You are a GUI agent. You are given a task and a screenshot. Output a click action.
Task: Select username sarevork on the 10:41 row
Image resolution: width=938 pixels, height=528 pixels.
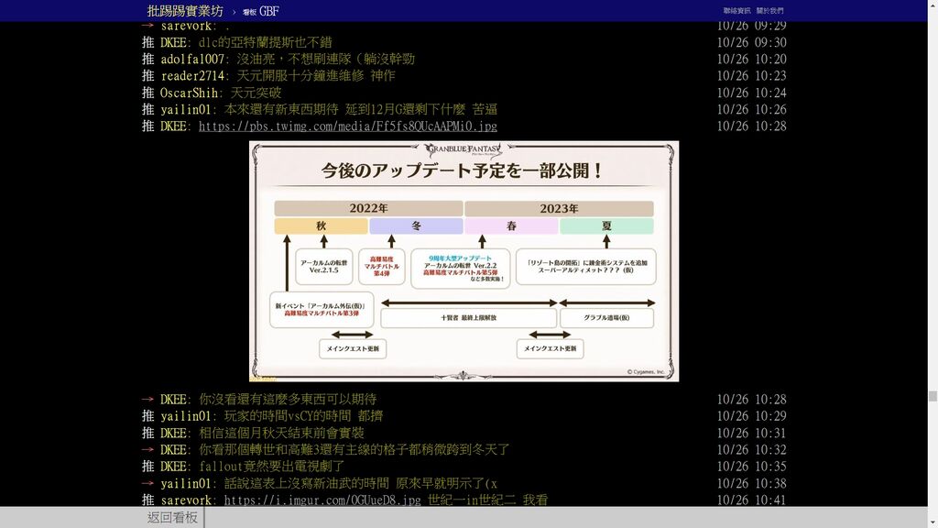click(185, 500)
